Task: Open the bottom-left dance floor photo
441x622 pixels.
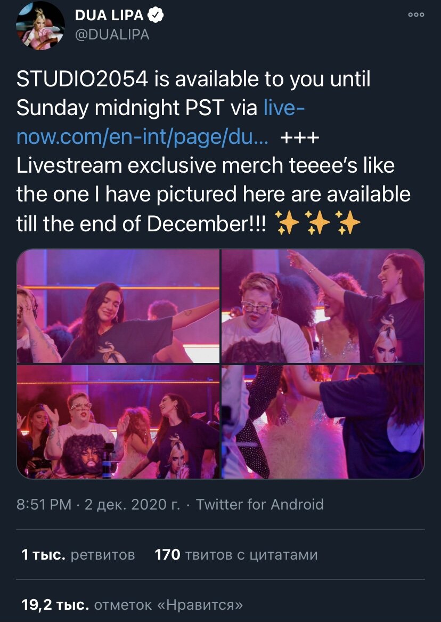Action: tap(118, 422)
